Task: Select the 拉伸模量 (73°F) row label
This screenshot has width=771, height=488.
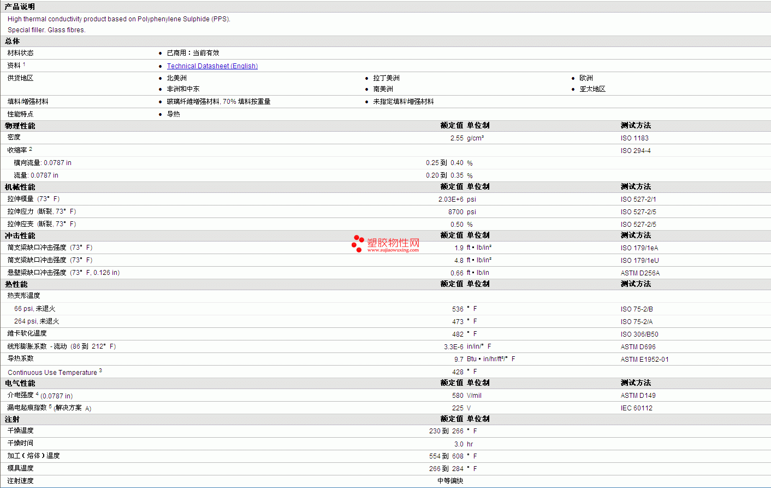Action: [x=33, y=199]
